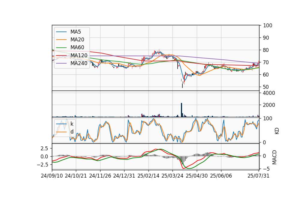Screen dimensions: 288x207
Task: Click the price axis value 50
Action: click(266, 87)
